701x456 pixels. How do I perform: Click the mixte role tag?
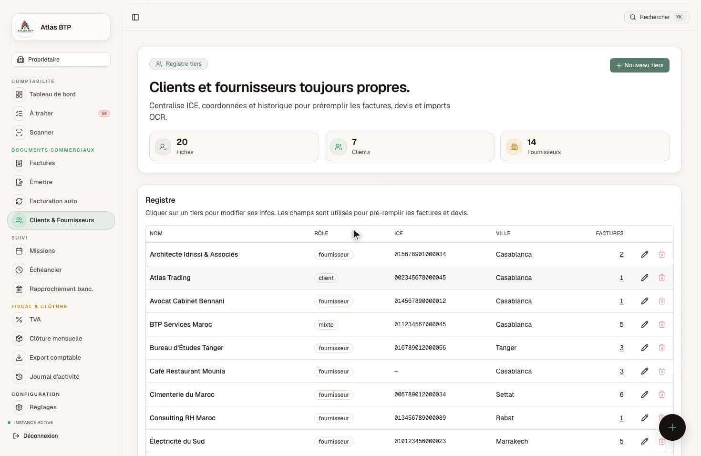coord(326,325)
